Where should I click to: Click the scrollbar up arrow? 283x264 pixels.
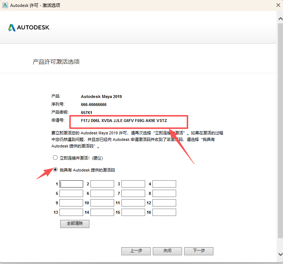(x=280, y=19)
